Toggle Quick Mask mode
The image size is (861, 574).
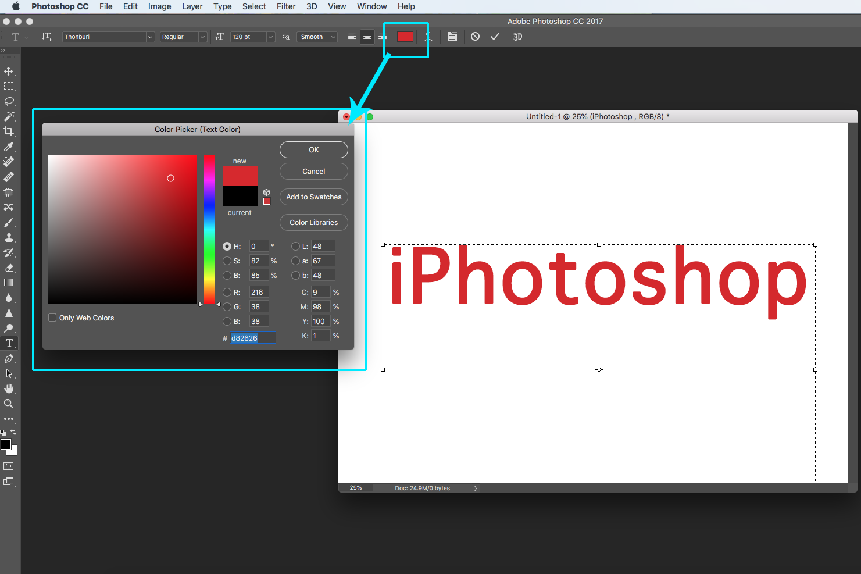[x=9, y=466]
